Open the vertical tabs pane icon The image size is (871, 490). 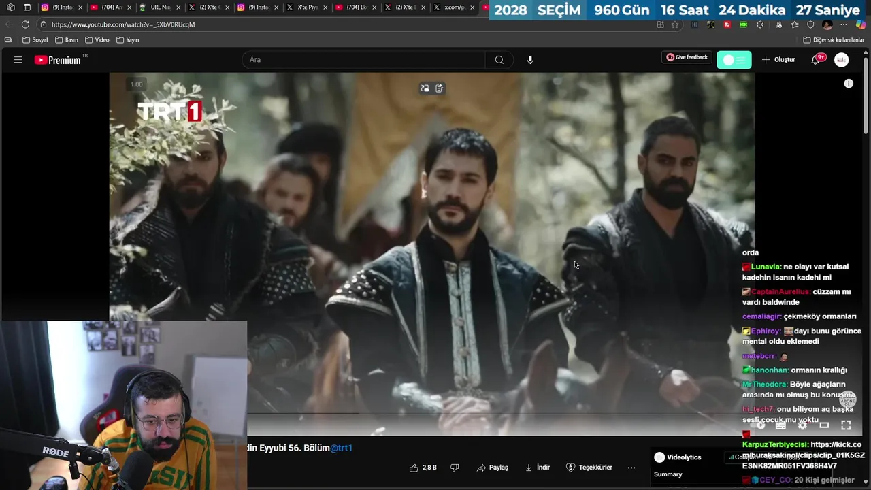point(27,7)
